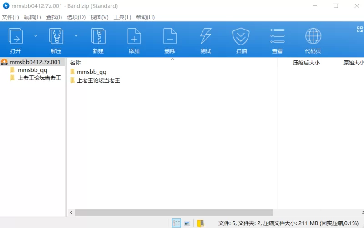Create new archive with 新建 icon

[98, 36]
